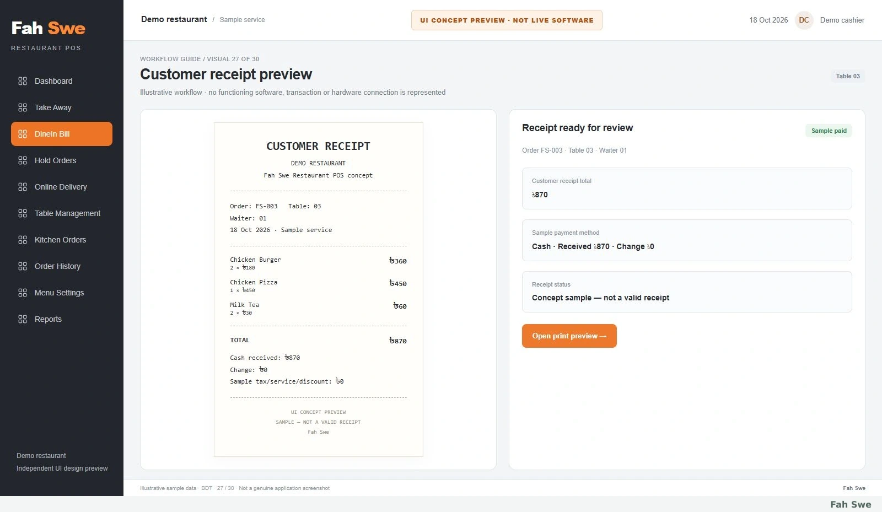Click the Order History grid icon
The image size is (882, 512).
click(23, 266)
